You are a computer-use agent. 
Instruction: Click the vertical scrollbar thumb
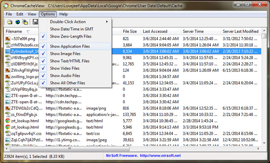pyautogui.click(x=264, y=36)
